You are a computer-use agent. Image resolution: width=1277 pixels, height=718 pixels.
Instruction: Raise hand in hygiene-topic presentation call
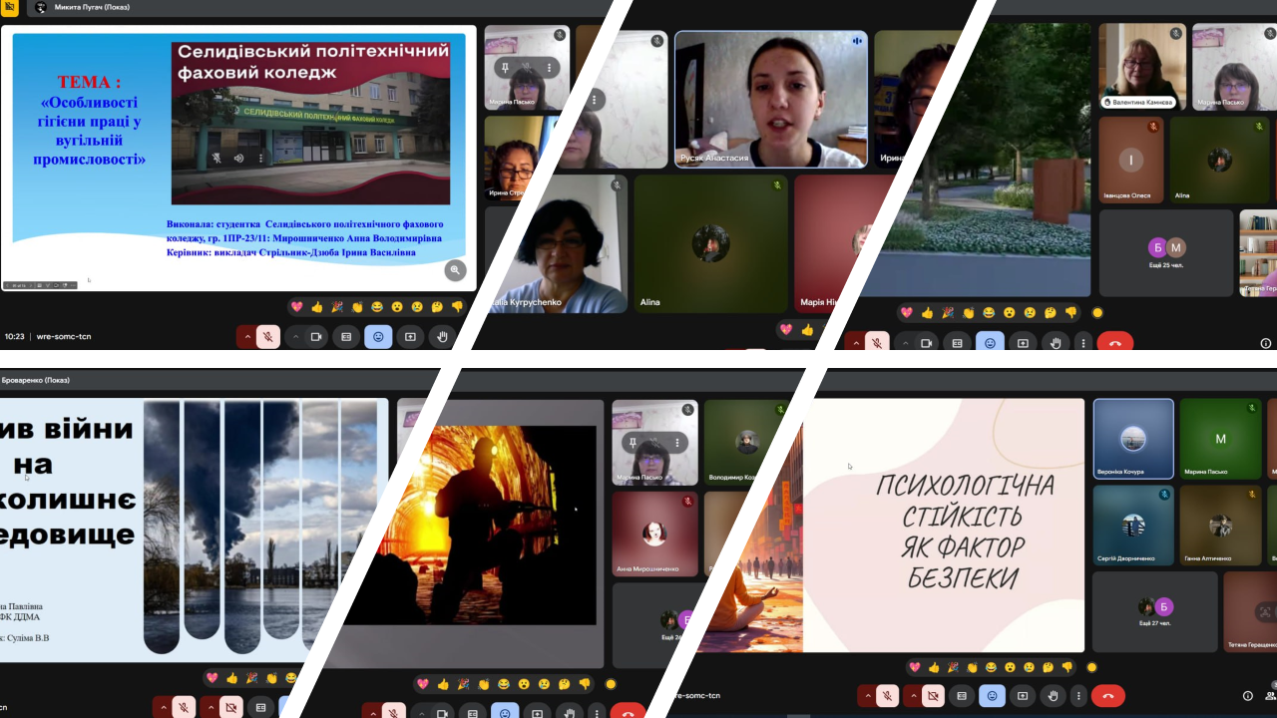(x=442, y=337)
